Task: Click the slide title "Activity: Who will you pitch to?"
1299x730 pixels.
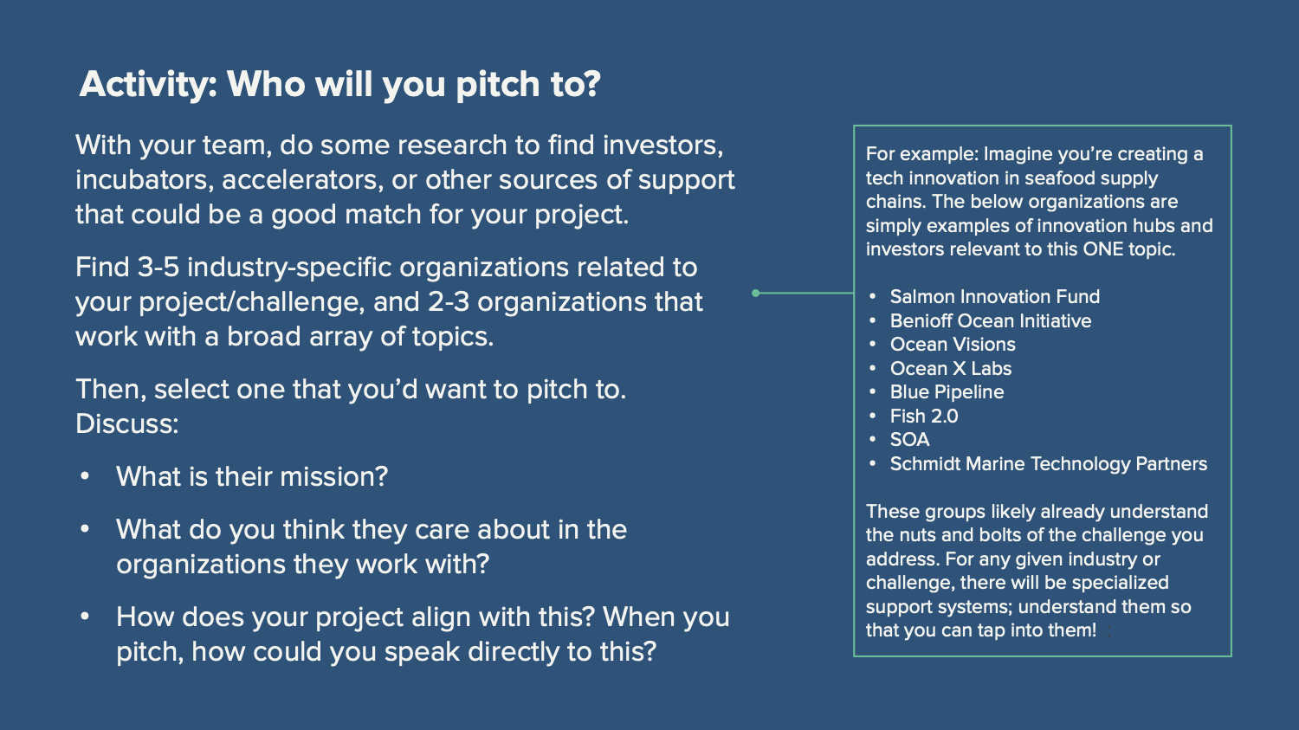Action: [x=339, y=85]
